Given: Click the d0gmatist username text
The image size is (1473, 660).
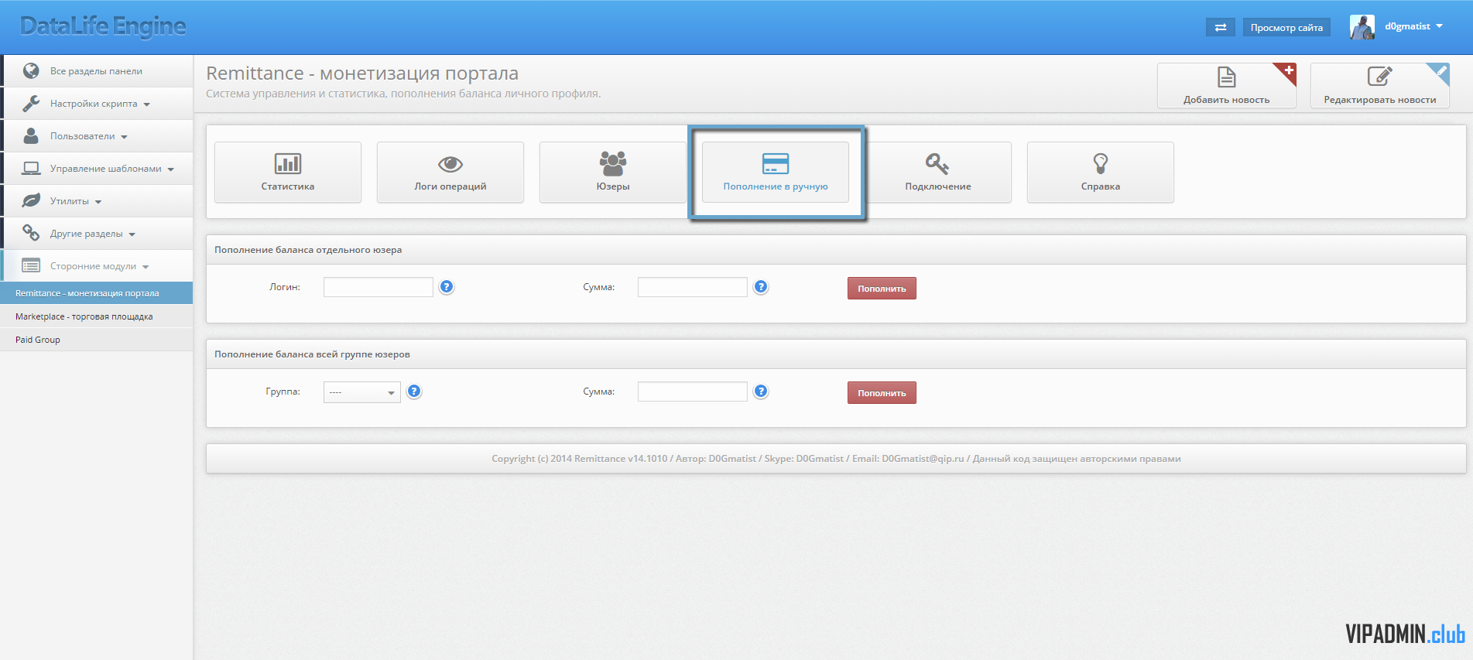Looking at the screenshot, I should click(x=1407, y=26).
